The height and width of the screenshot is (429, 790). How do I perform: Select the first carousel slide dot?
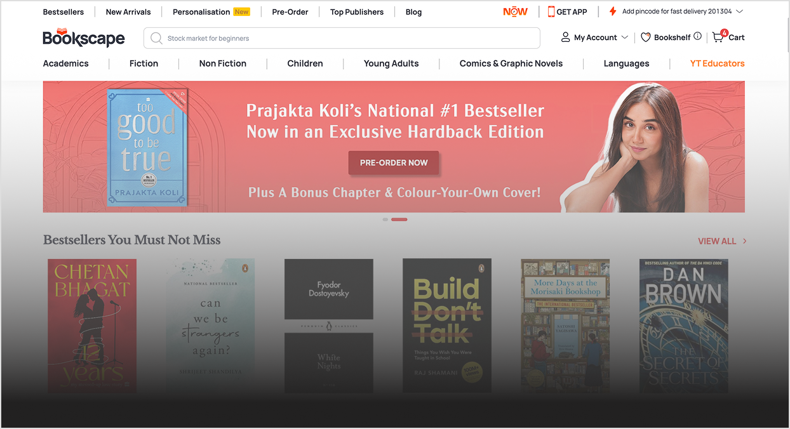pyautogui.click(x=385, y=220)
